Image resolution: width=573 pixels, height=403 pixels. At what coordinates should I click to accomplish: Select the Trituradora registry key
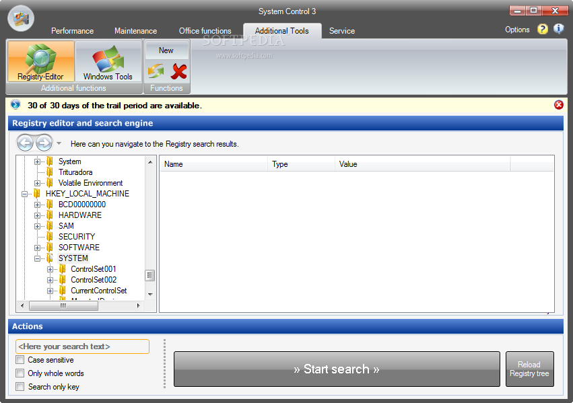(75, 172)
